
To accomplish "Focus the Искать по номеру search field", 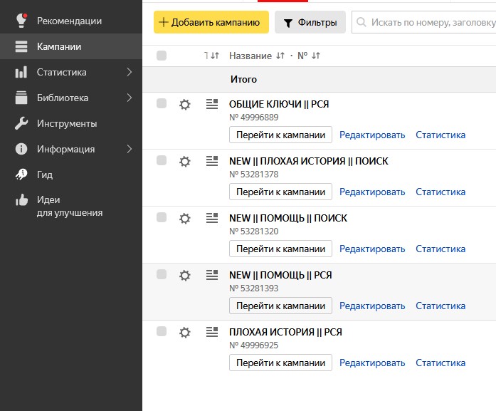I will (424, 22).
